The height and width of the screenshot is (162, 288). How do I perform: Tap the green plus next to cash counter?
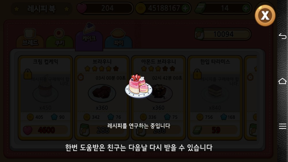pyautogui.click(x=246, y=8)
